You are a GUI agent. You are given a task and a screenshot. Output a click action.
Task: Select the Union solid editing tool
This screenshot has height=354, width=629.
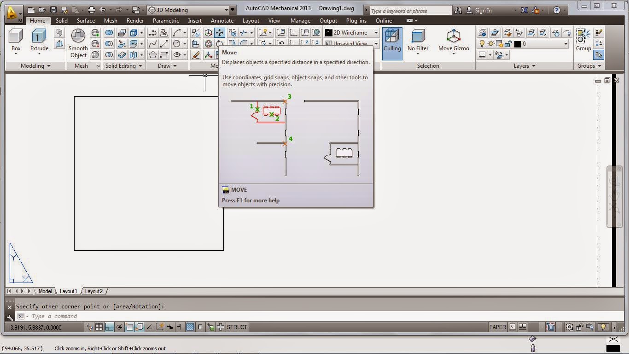pos(109,33)
